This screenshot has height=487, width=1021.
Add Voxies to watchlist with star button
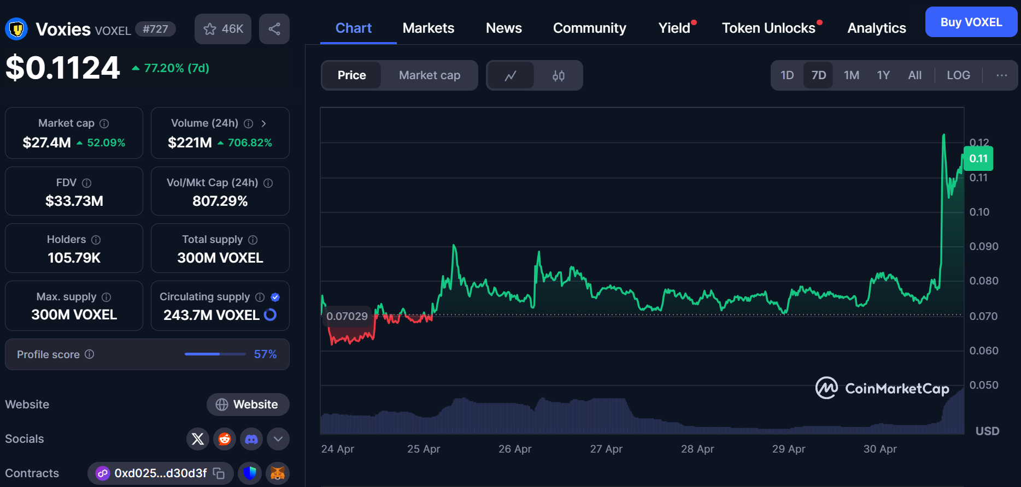tap(222, 29)
